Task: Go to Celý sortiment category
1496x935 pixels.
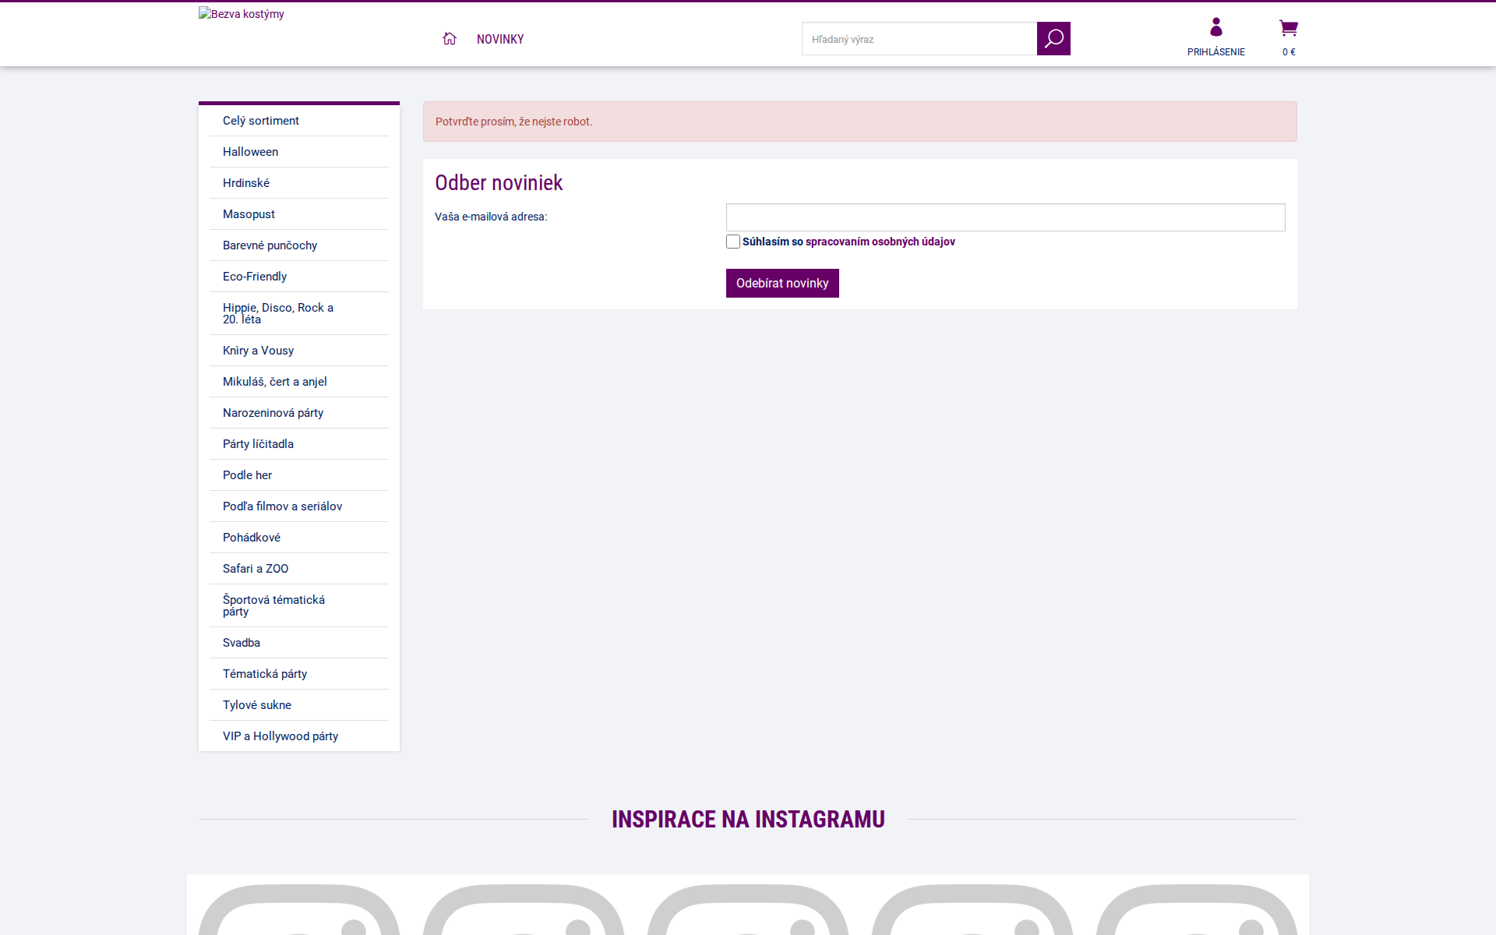Action: 260,121
